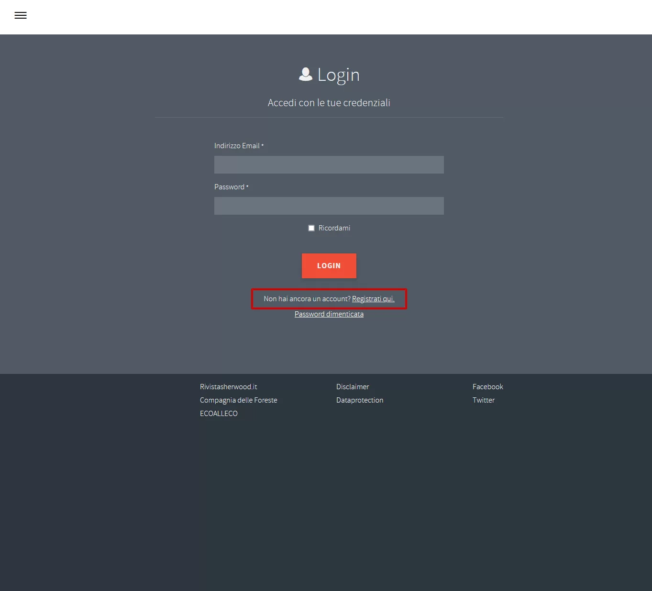
Task: Click the Indirizzo Email field label
Action: [236, 146]
